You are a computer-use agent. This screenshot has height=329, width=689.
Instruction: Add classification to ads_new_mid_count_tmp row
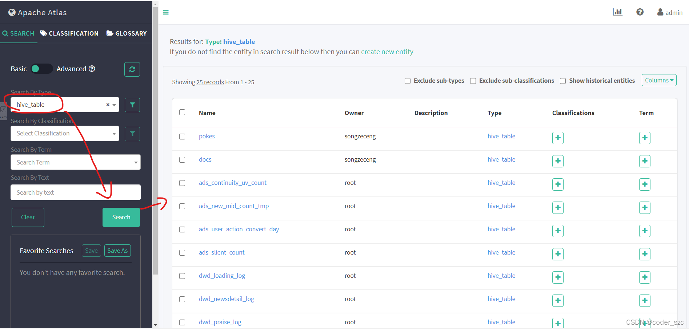[558, 208]
